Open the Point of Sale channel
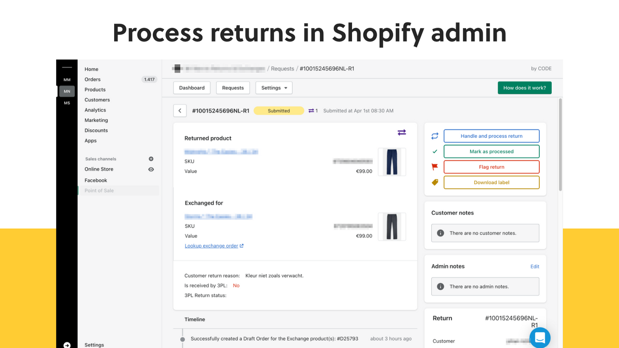Image resolution: width=619 pixels, height=348 pixels. tap(99, 190)
